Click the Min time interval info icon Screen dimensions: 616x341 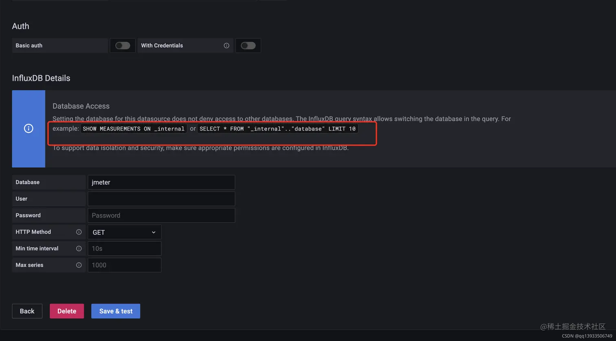[79, 248]
